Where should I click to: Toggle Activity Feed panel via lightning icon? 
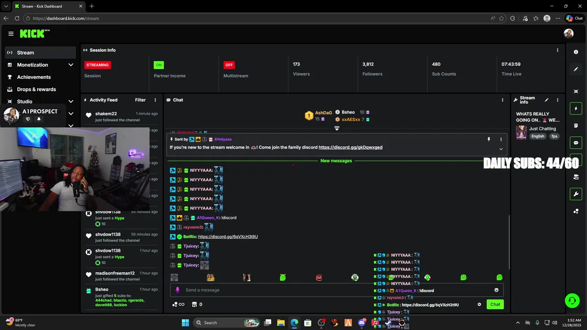pyautogui.click(x=576, y=109)
